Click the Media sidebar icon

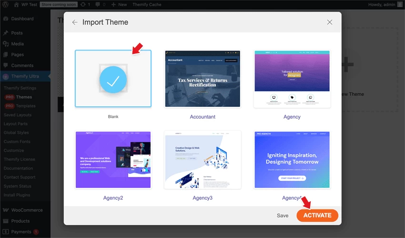pos(6,44)
